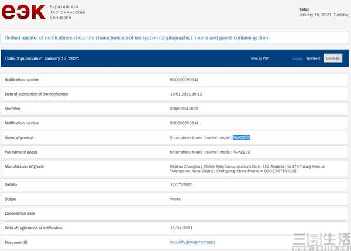Click the Full name of goods label

click(21, 152)
